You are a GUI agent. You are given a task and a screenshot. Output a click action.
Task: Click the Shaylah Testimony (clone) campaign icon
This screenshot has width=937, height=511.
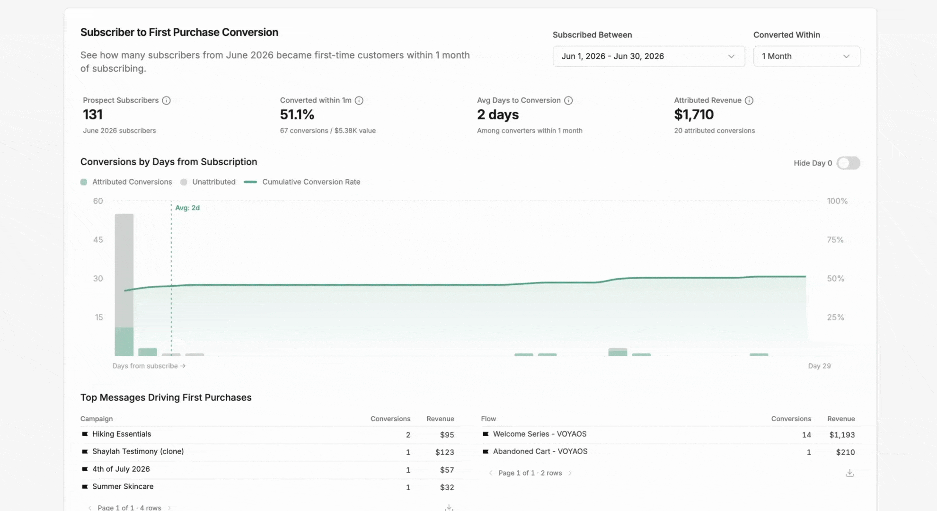point(85,451)
